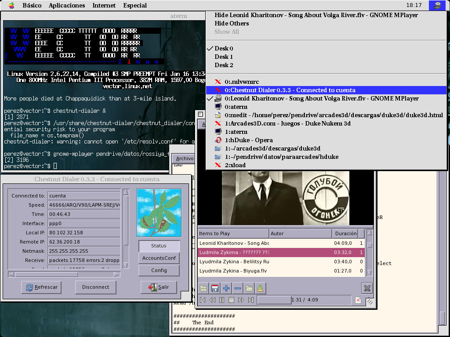Close the playlist pane using X button
Screen dimensions: 450x337
click(367, 288)
